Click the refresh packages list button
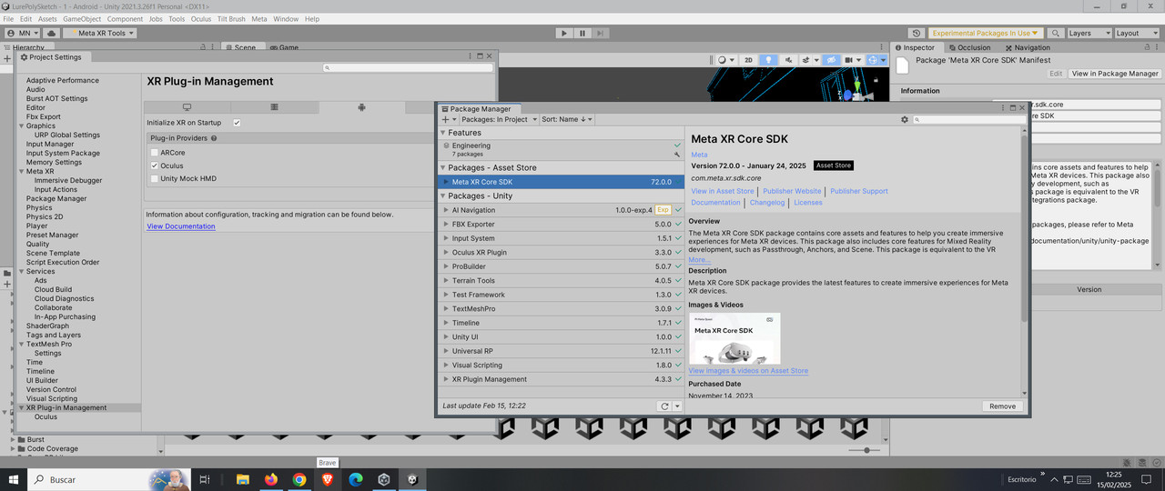The image size is (1165, 491). [664, 406]
